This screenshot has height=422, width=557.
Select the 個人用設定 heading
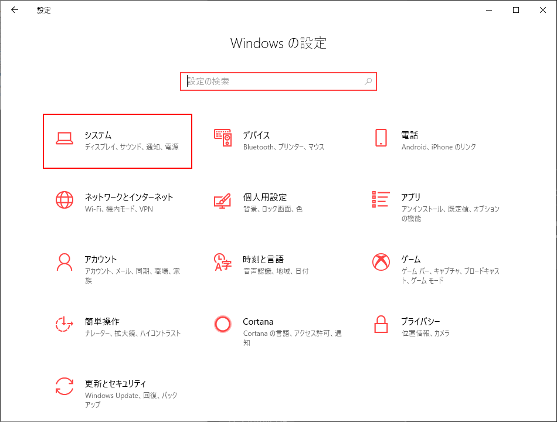[264, 197]
